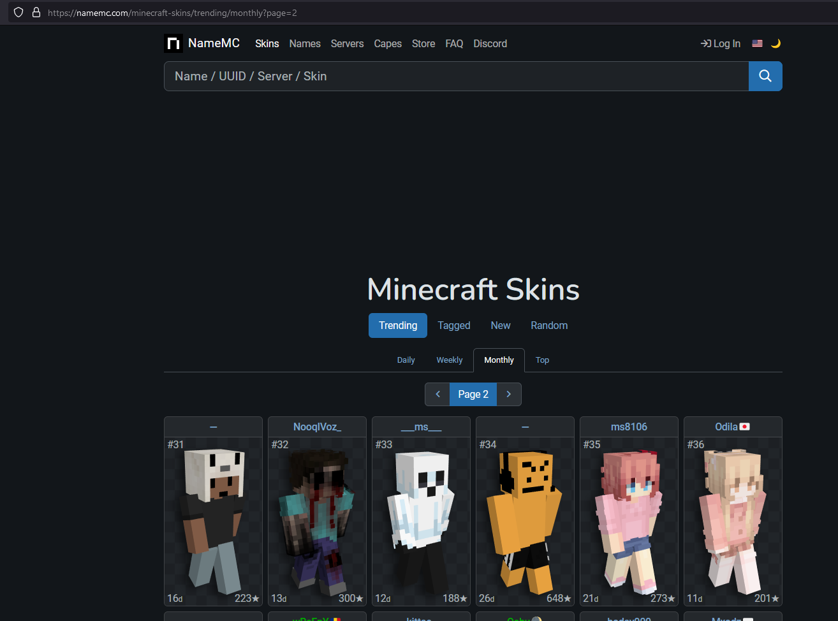Image resolution: width=838 pixels, height=621 pixels.
Task: Click the Log In link
Action: (721, 43)
